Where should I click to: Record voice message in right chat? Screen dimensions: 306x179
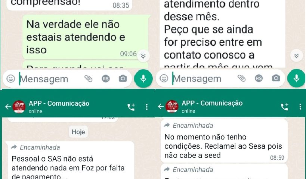tap(296, 78)
